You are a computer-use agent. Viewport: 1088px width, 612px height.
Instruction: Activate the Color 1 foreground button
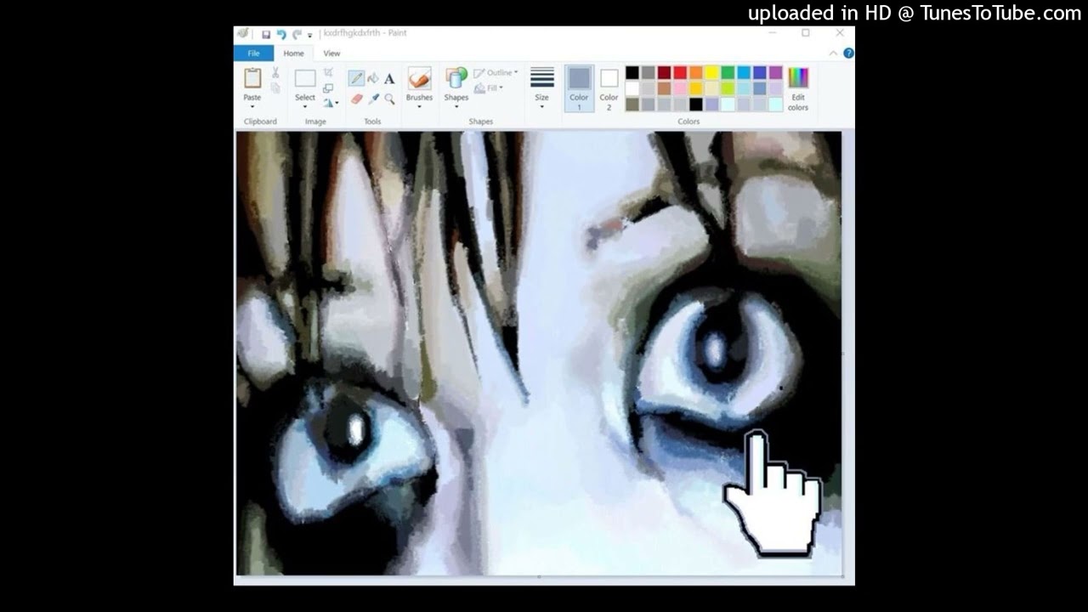coord(579,88)
